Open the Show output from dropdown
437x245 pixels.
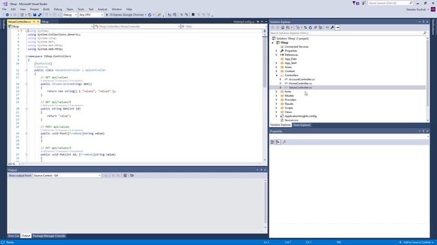67,176
